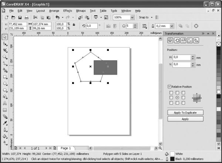Viewport: 222px width, 163px height.
Task: Click the Cut scissors icon
Action: tap(35, 17)
